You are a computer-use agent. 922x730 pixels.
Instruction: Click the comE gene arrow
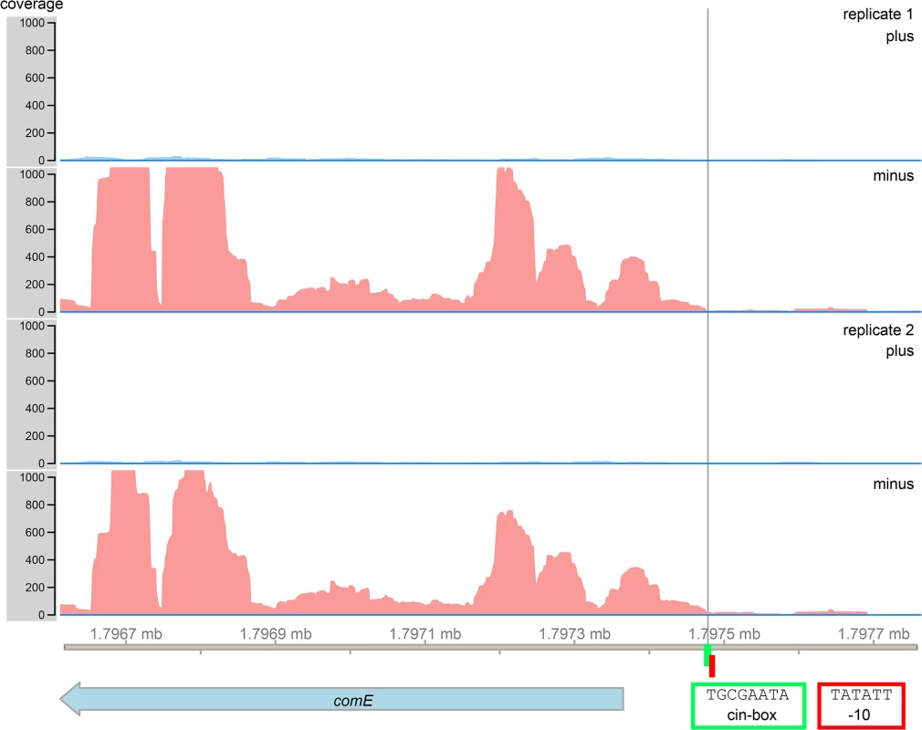pyautogui.click(x=341, y=700)
